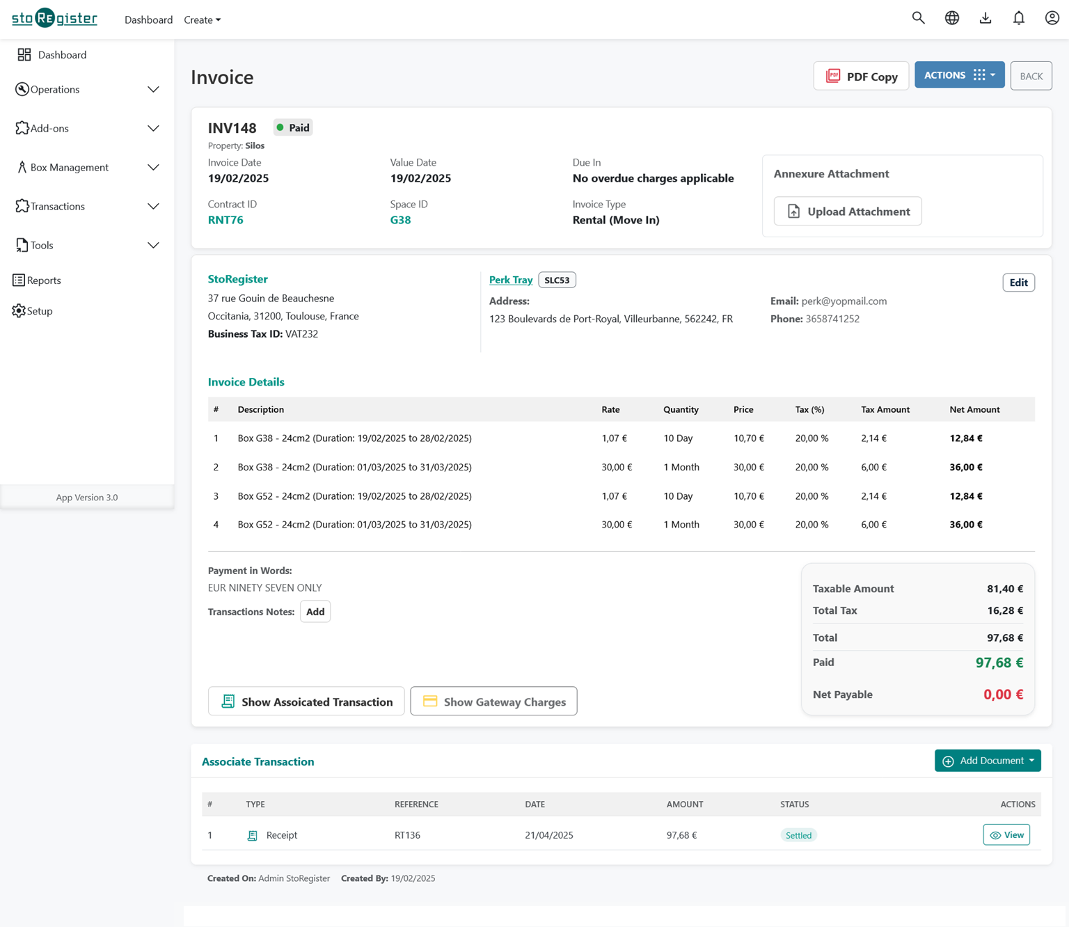
Task: View the RT136 receipt transaction
Action: tap(1006, 835)
